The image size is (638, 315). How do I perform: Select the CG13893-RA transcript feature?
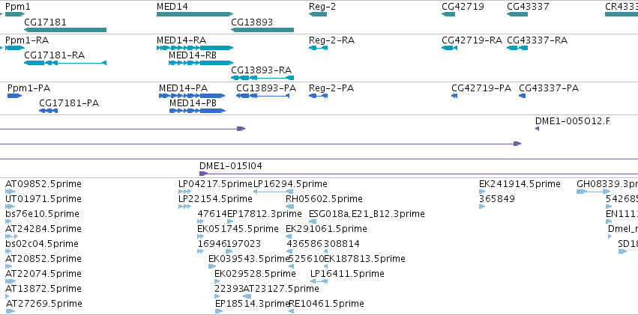coord(262,78)
